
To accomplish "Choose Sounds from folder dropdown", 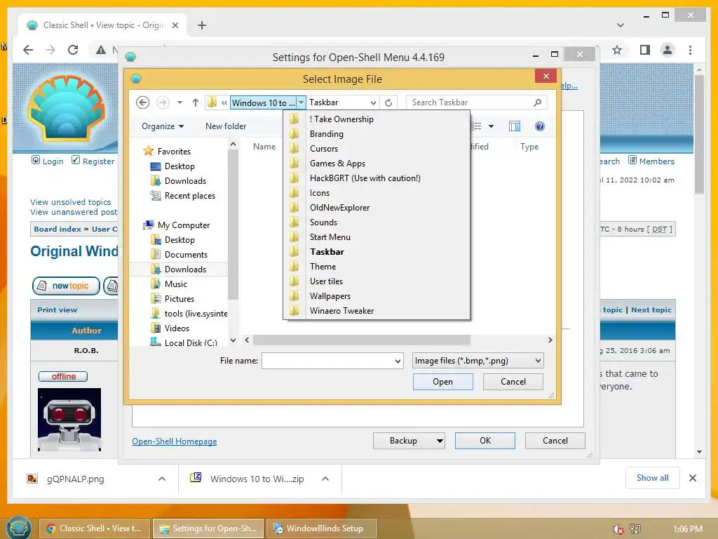I will click(x=323, y=222).
